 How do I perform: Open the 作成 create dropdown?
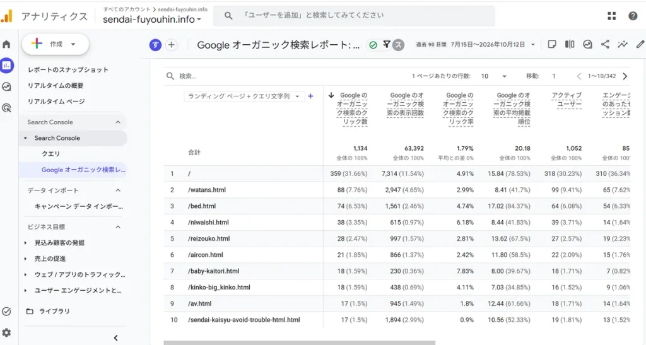click(x=56, y=44)
